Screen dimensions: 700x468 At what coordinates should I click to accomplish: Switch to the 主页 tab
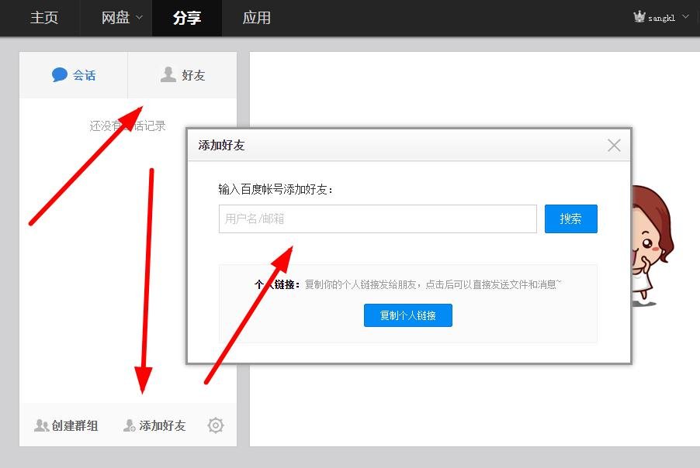coord(43,18)
